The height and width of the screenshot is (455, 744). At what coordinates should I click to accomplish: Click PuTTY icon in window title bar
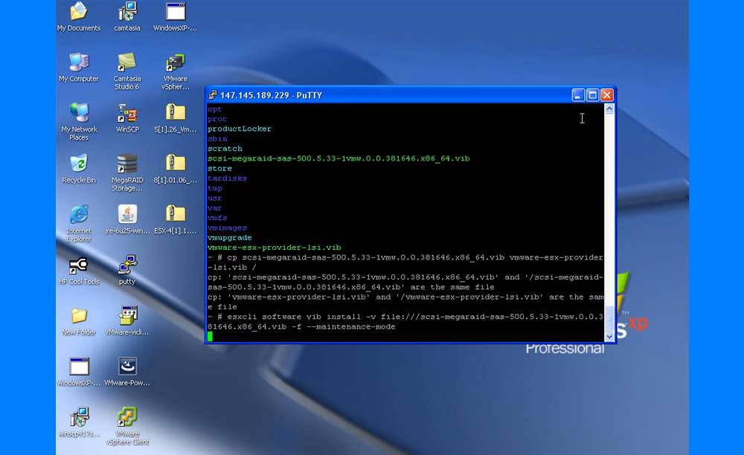pos(213,95)
